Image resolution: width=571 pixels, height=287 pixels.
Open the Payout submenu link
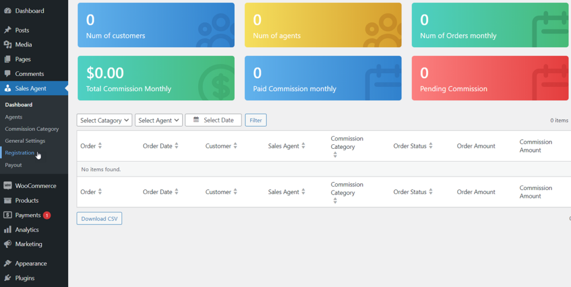click(x=13, y=165)
